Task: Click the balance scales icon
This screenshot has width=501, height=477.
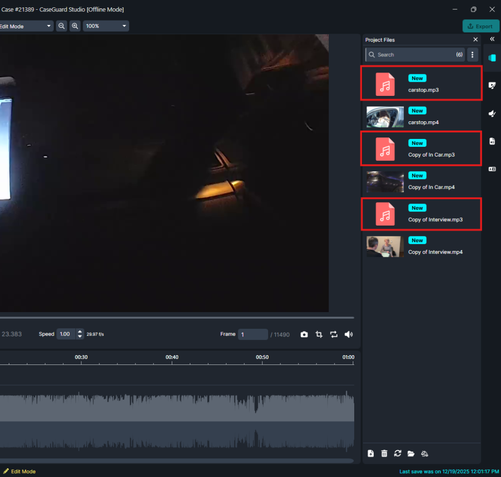Action: click(x=425, y=454)
